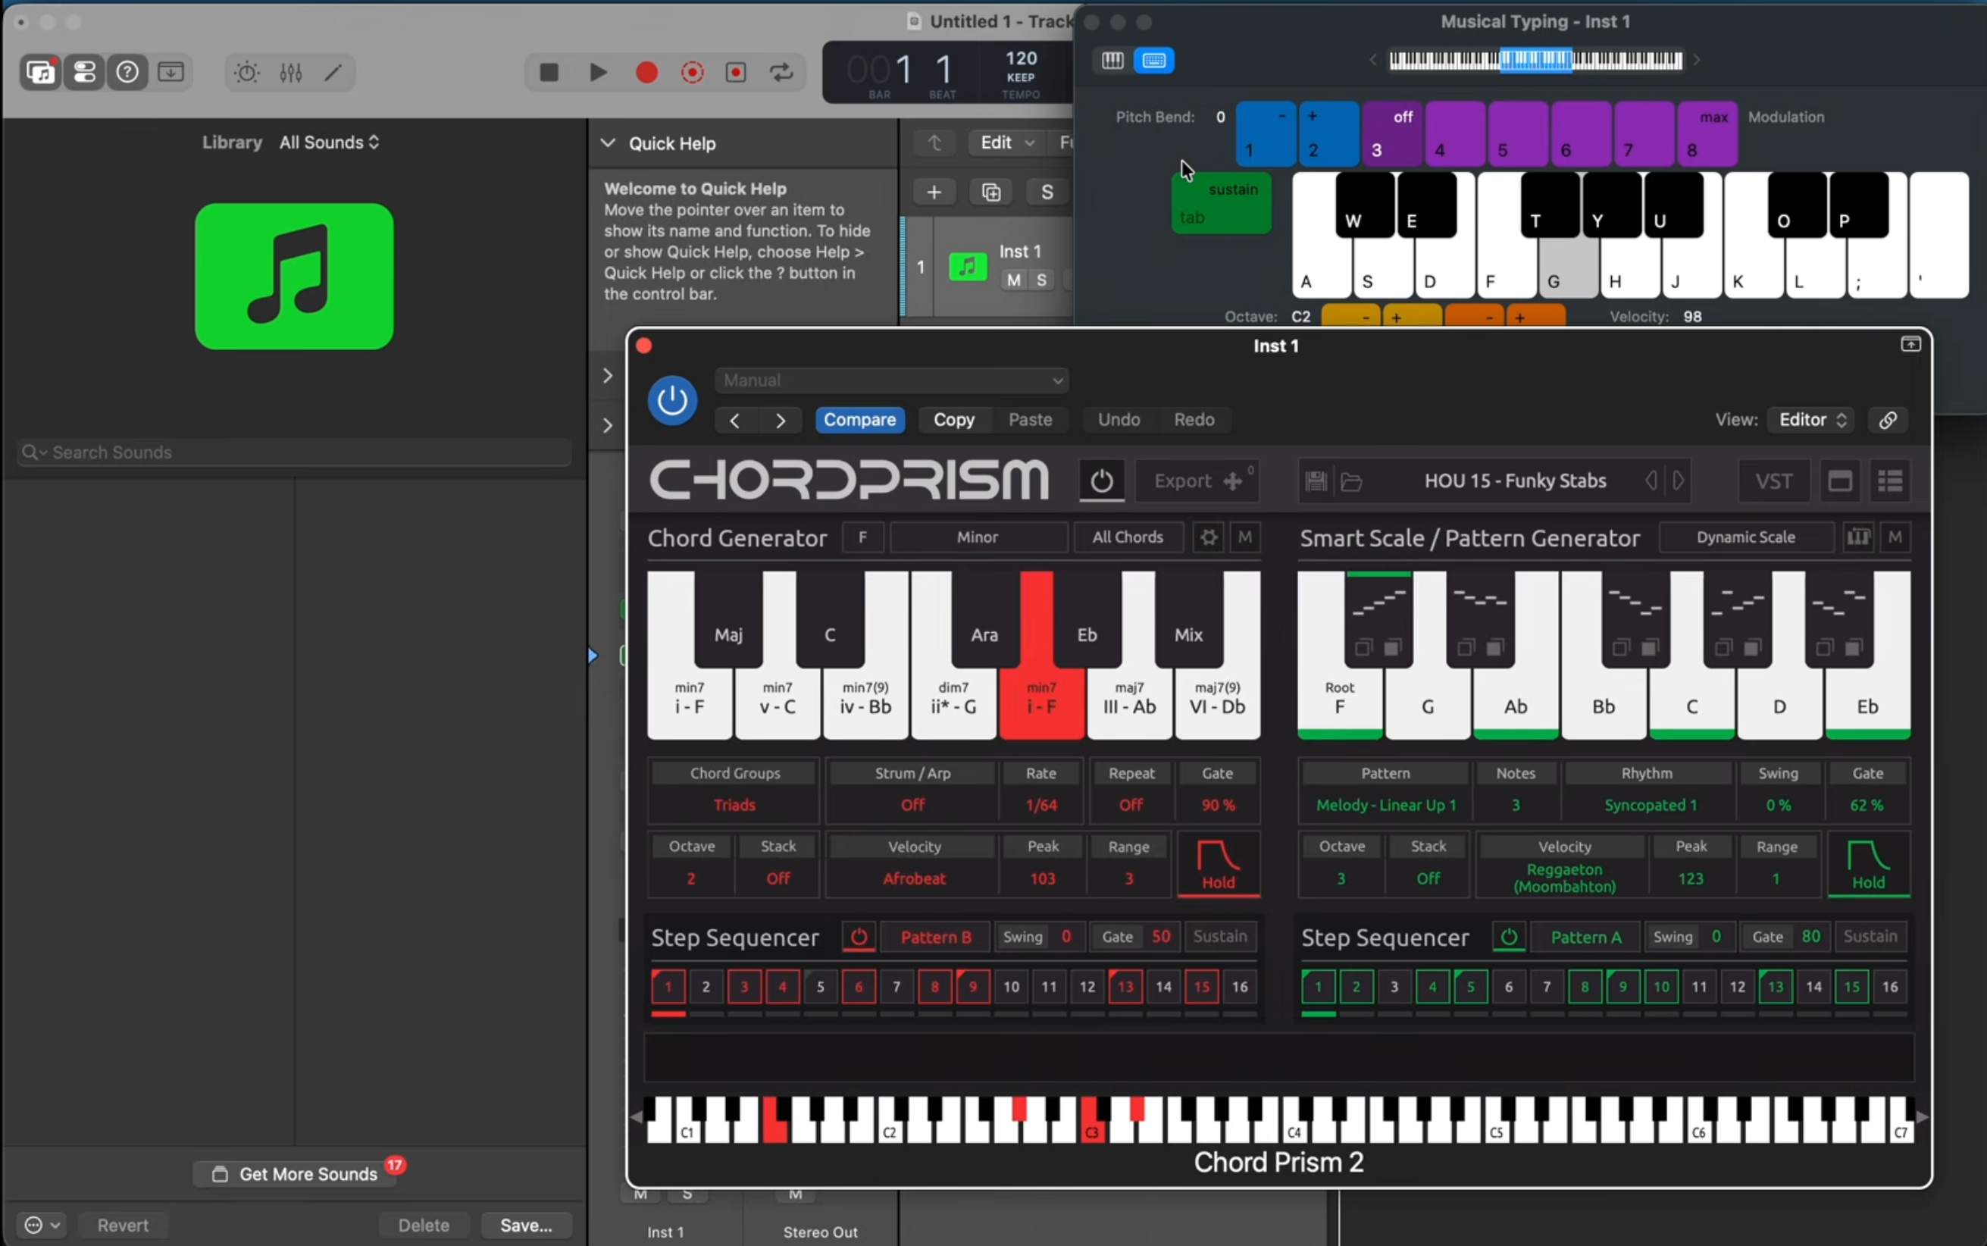
Task: Click Redo in the plug-in header
Action: 1194,421
